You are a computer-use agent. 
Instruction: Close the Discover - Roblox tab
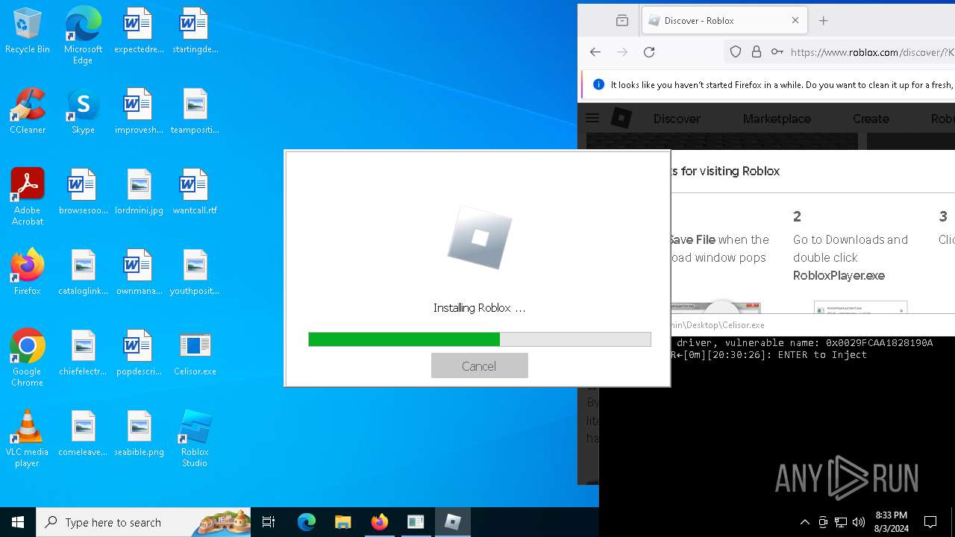[795, 21]
